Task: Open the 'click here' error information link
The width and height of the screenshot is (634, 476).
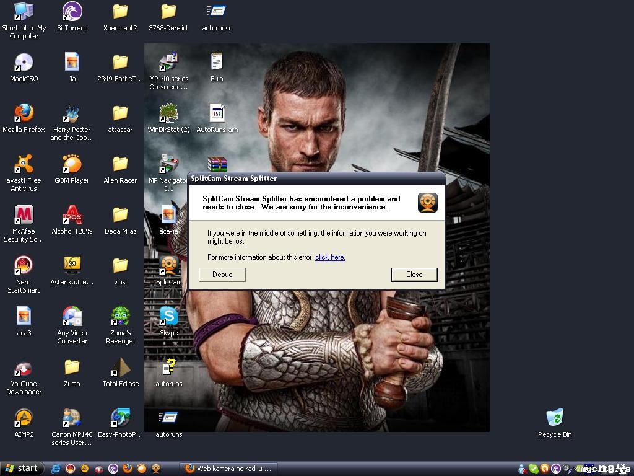Action: (x=330, y=257)
